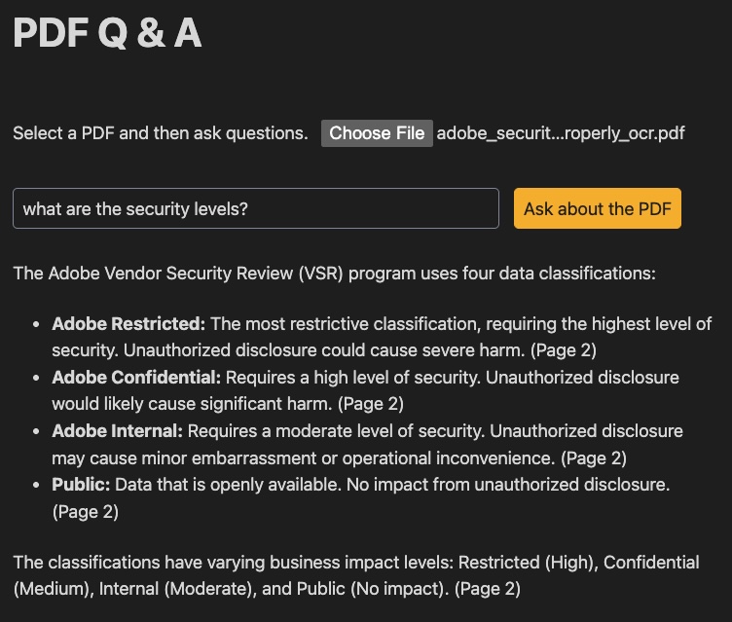Click the Page 2 reference ending the final paragraph
The width and height of the screenshot is (732, 622).
(x=487, y=588)
